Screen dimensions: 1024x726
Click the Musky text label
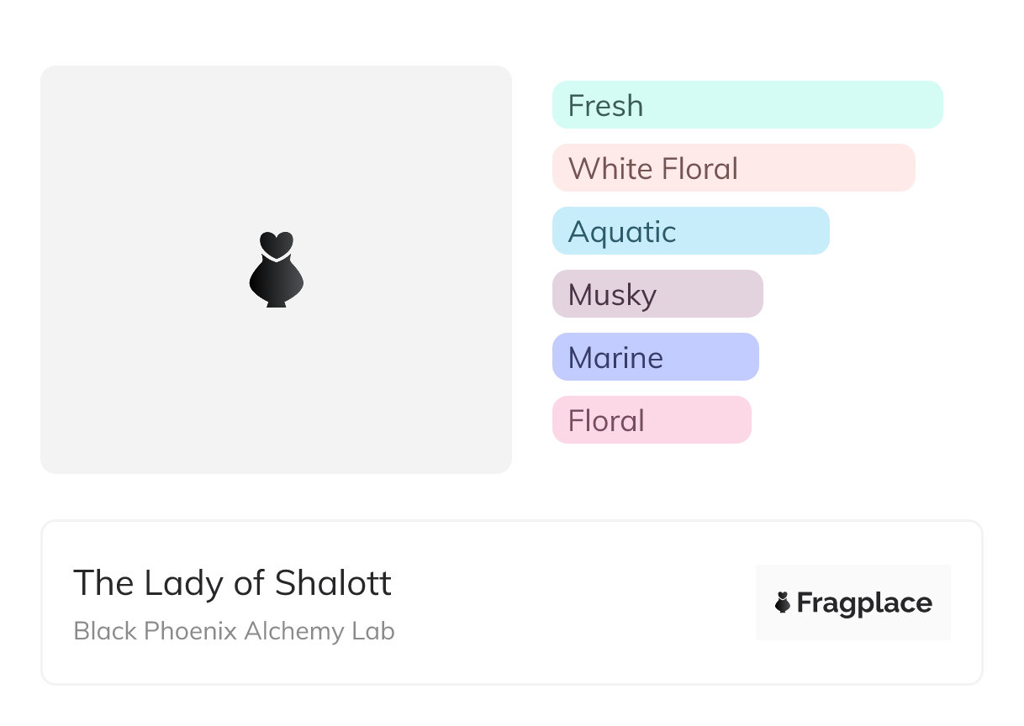pyautogui.click(x=612, y=295)
